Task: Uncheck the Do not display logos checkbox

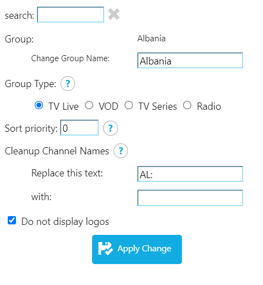Action: (x=12, y=221)
